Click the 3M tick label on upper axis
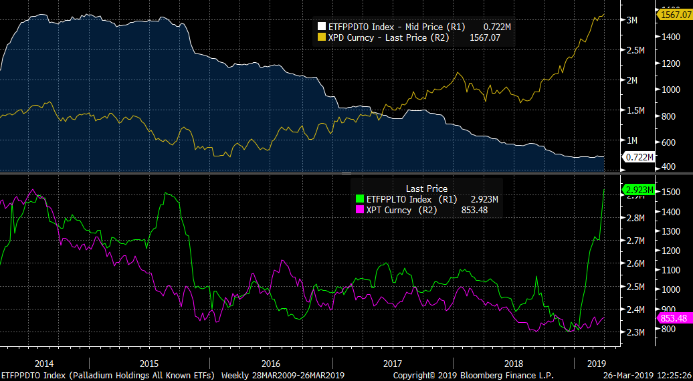693x381 pixels. click(x=631, y=20)
